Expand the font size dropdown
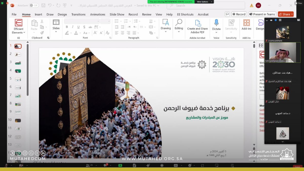 109,21
